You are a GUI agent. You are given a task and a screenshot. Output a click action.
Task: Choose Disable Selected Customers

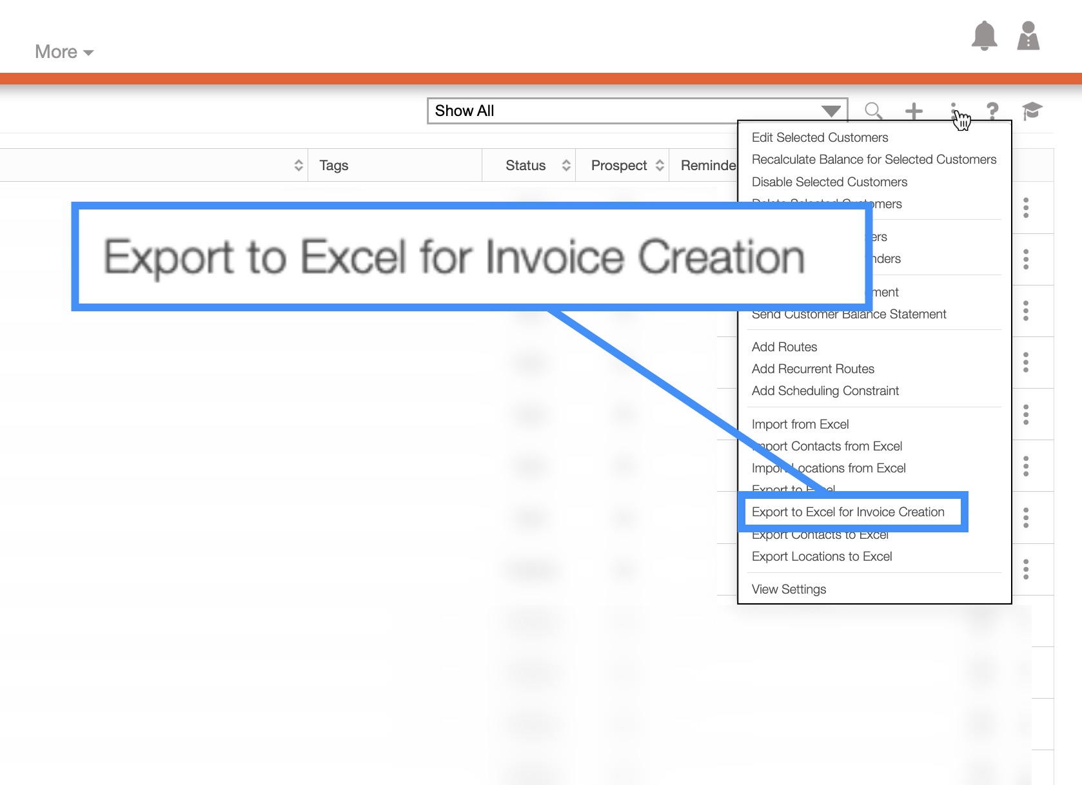click(829, 182)
